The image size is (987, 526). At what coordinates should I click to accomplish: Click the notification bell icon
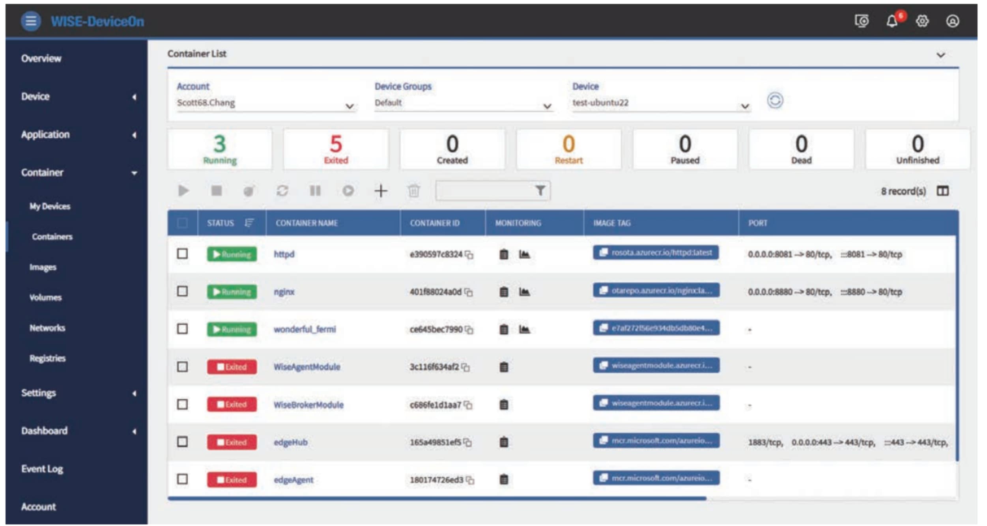coord(892,21)
